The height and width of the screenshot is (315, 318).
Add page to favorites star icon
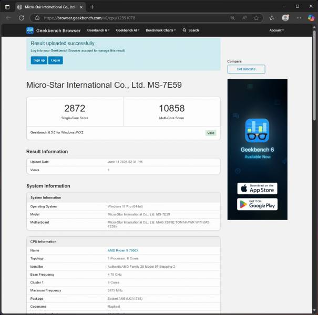pyautogui.click(x=256, y=18)
